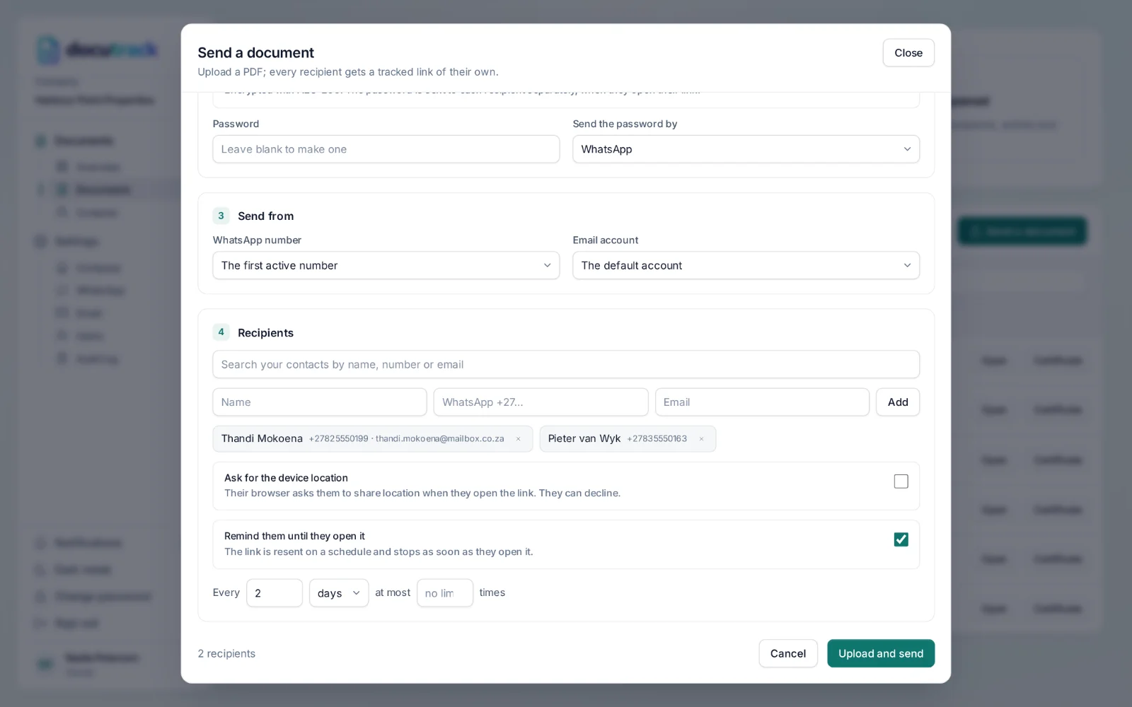This screenshot has width=1132, height=707.
Task: Remove Pieter van Wyk recipient chip
Action: point(701,439)
